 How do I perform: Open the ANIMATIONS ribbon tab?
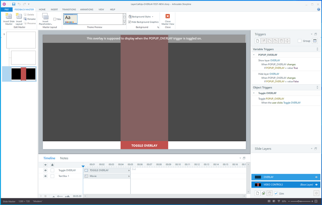tap(86, 9)
